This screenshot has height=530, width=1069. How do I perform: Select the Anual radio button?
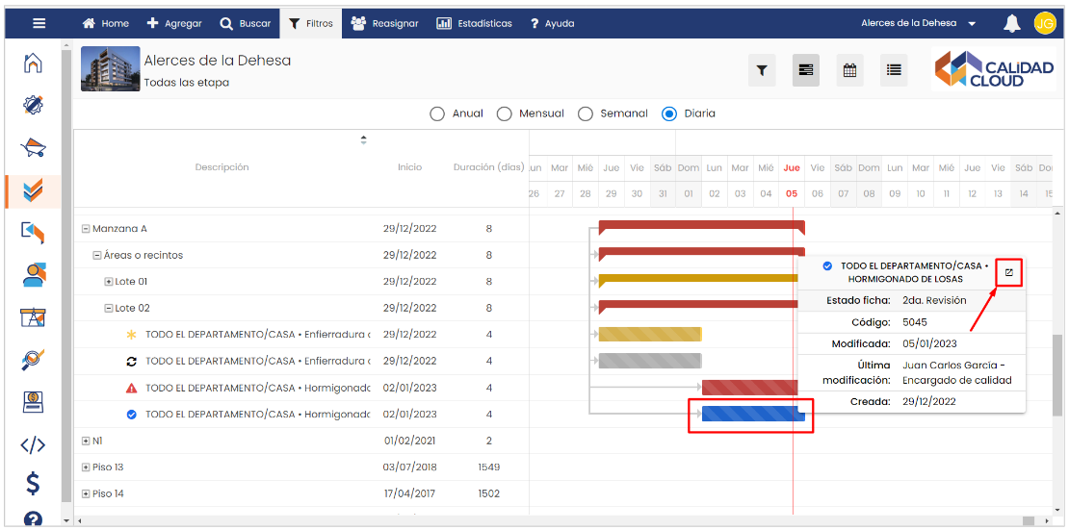point(437,114)
